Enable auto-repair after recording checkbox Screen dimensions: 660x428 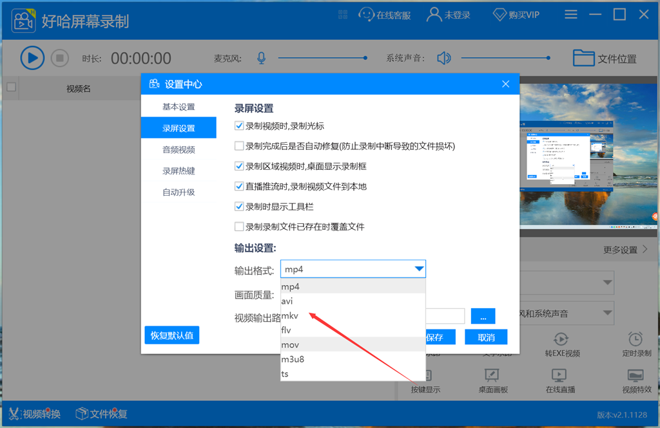tap(239, 146)
